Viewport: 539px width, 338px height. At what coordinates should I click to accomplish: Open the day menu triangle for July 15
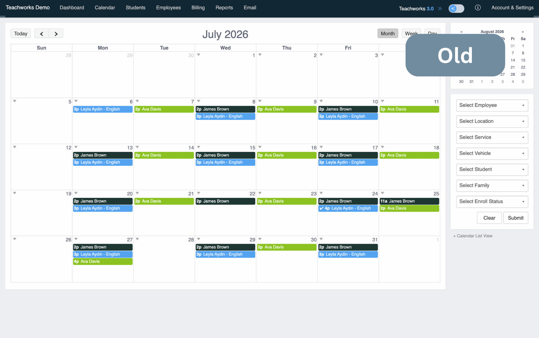198,147
